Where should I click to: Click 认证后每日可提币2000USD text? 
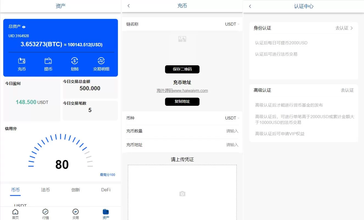(281, 43)
